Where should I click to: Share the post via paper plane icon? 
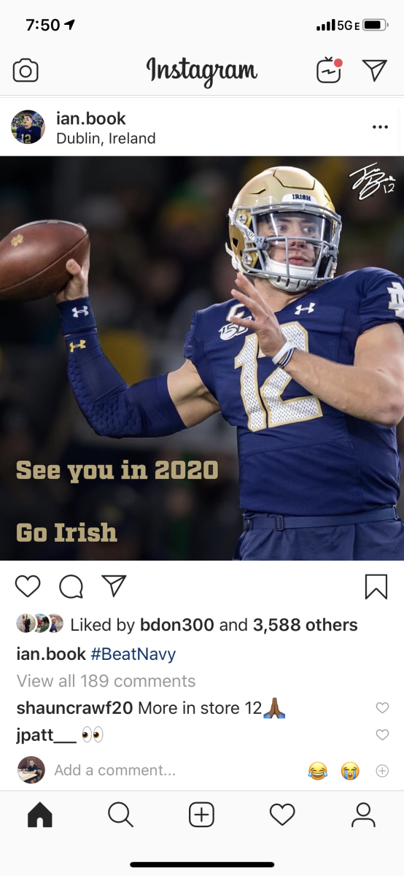[x=114, y=585]
